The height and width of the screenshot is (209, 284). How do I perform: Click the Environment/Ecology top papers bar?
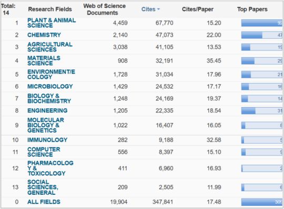[x=262, y=75]
